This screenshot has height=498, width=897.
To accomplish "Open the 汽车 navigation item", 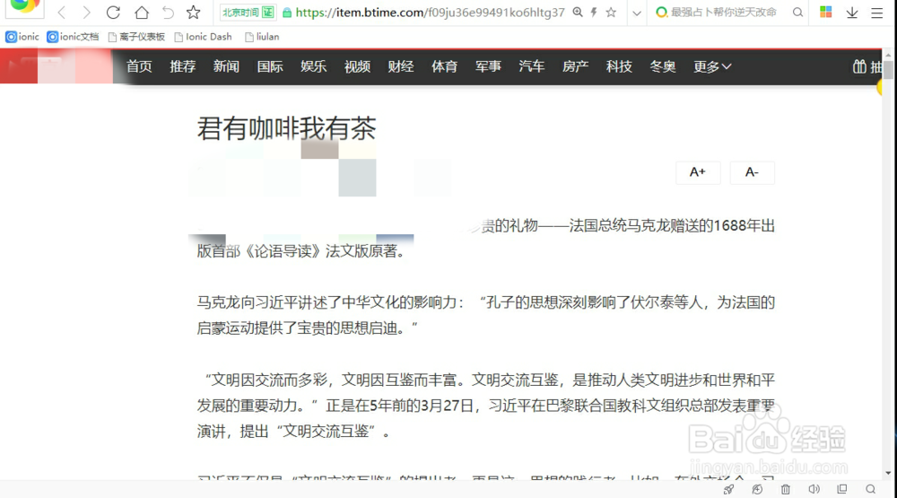I will (x=531, y=66).
